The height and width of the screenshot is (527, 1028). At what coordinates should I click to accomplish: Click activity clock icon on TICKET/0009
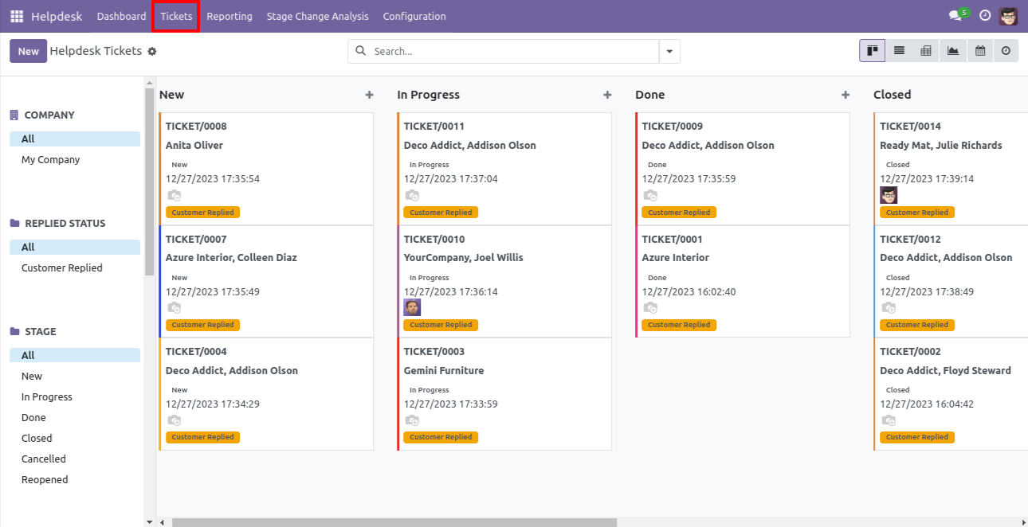coord(650,196)
